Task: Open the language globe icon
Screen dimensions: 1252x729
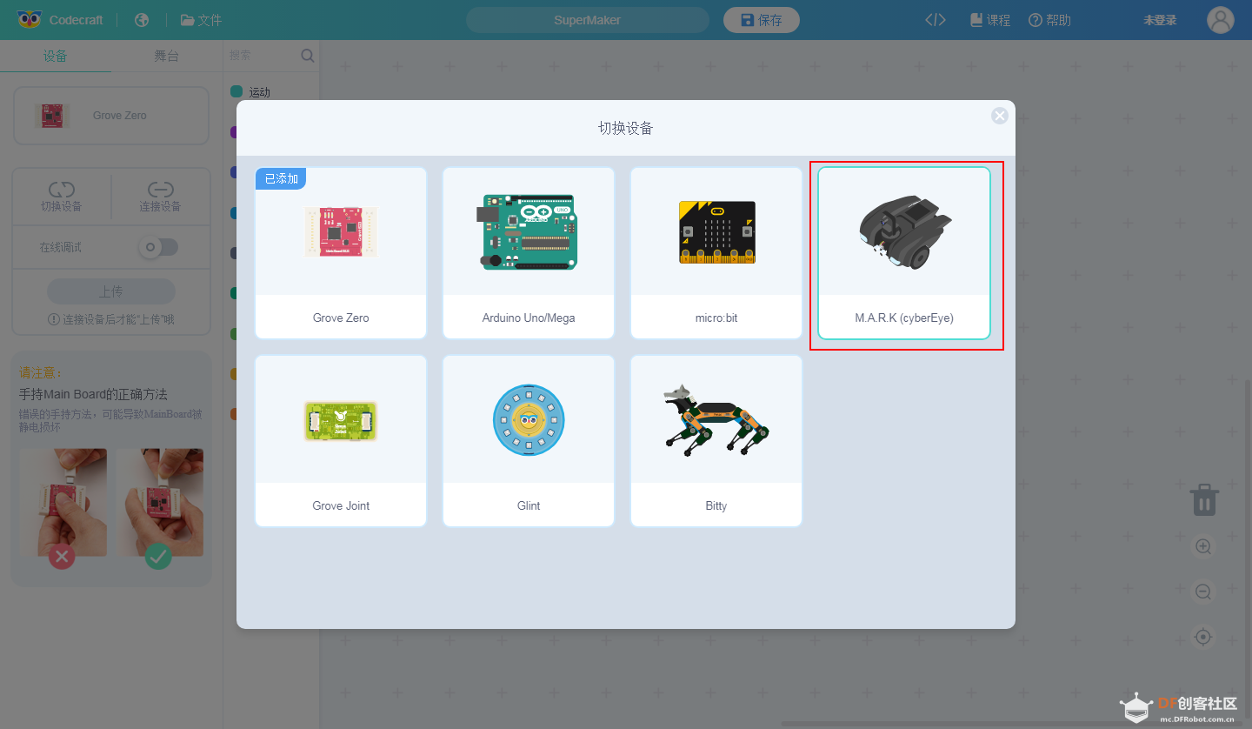Action: pos(142,20)
